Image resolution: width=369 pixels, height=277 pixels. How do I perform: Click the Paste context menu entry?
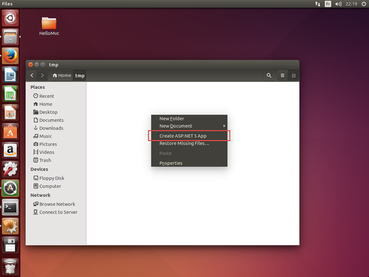point(189,154)
